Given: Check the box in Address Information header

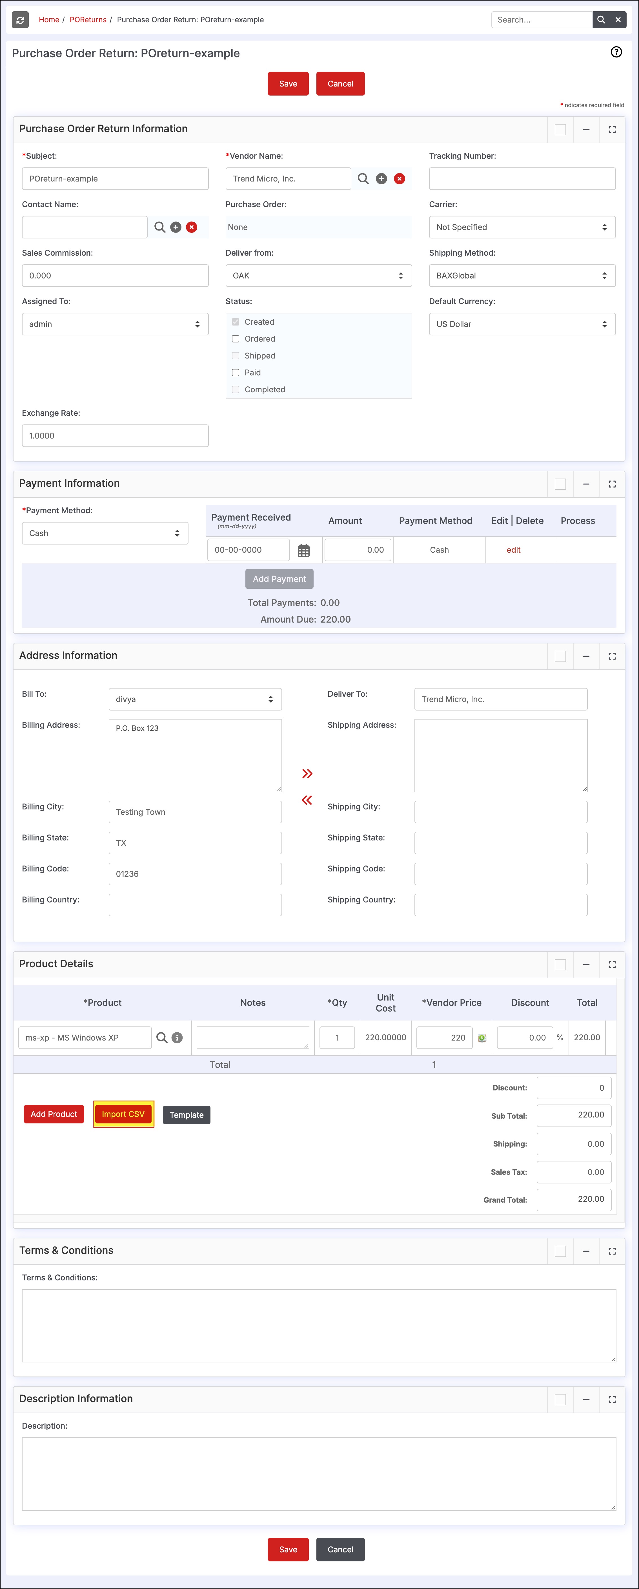Looking at the screenshot, I should [x=560, y=656].
